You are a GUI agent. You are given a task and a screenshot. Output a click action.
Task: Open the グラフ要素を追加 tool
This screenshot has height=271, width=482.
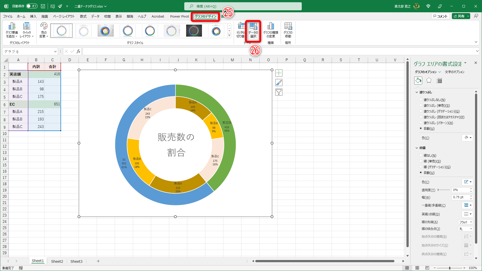[12, 30]
